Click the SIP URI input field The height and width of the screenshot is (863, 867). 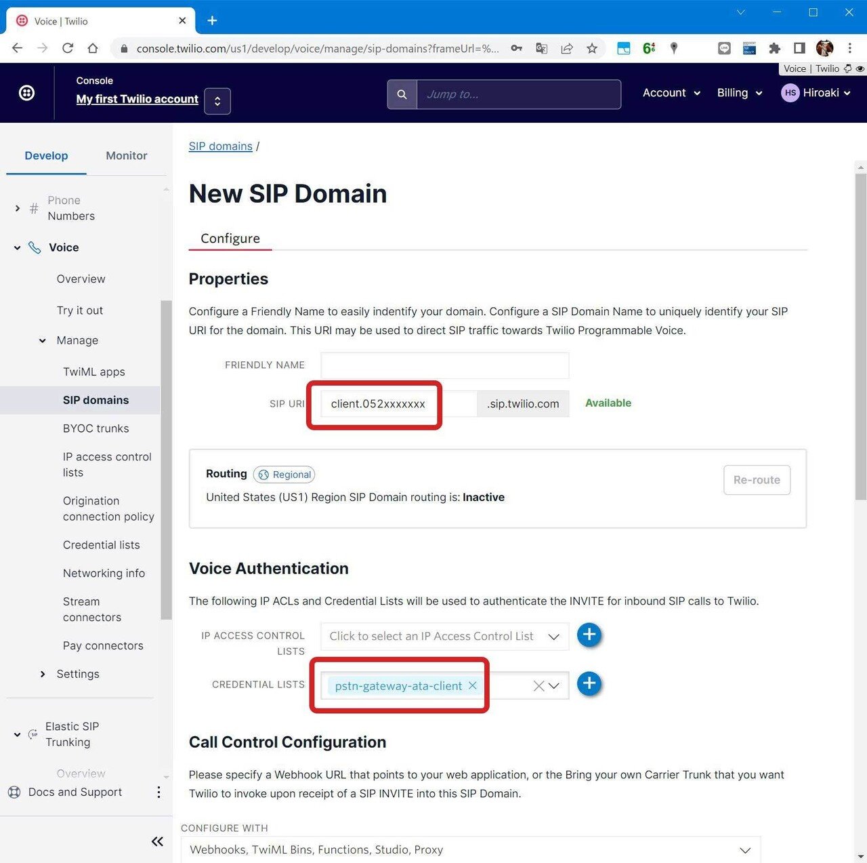pyautogui.click(x=398, y=403)
